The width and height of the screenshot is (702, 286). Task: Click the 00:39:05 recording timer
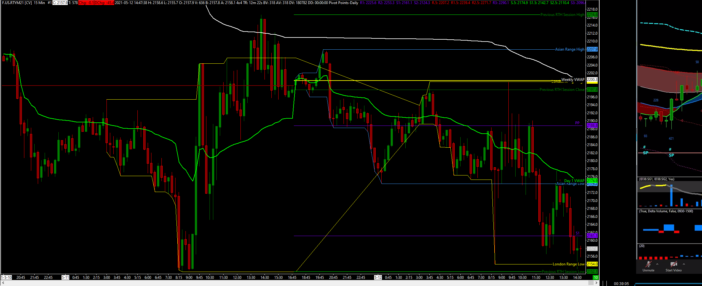[x=621, y=284]
